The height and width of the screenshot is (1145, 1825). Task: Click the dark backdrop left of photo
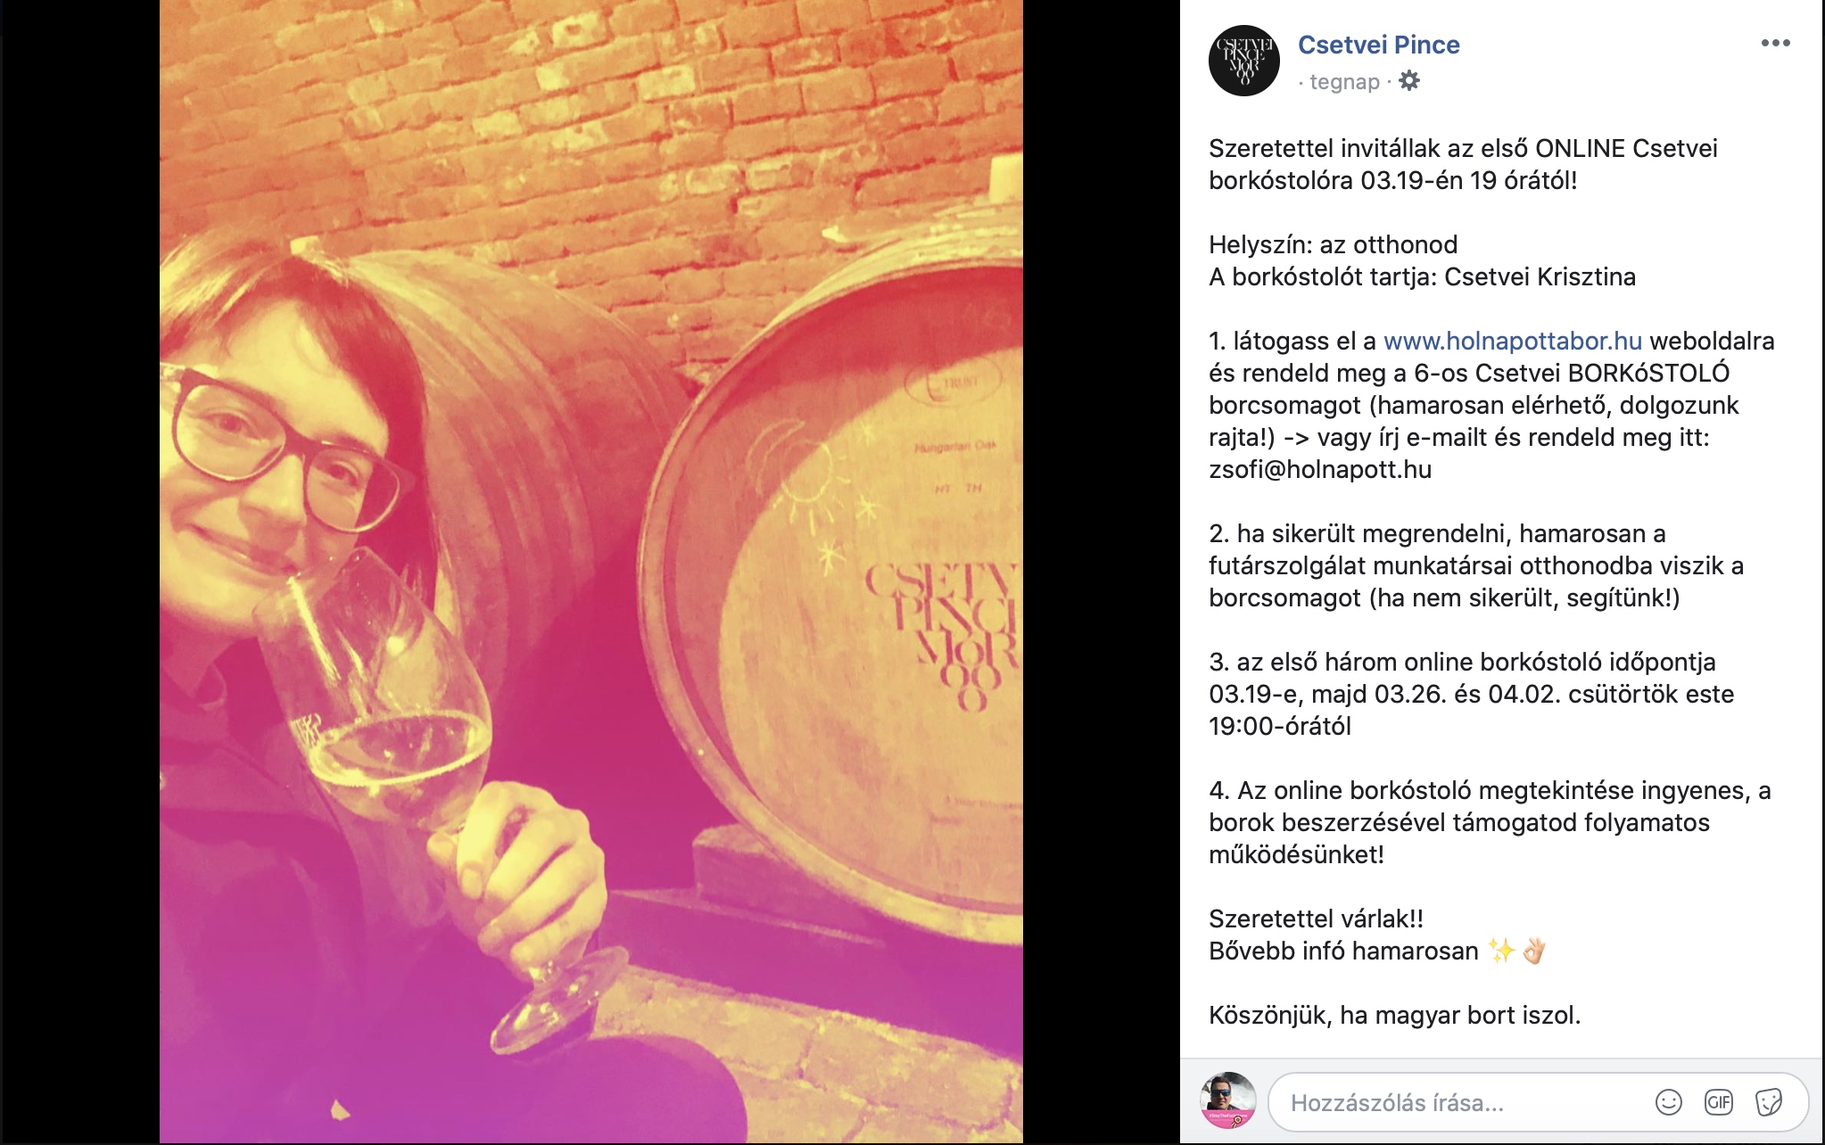[x=79, y=572]
